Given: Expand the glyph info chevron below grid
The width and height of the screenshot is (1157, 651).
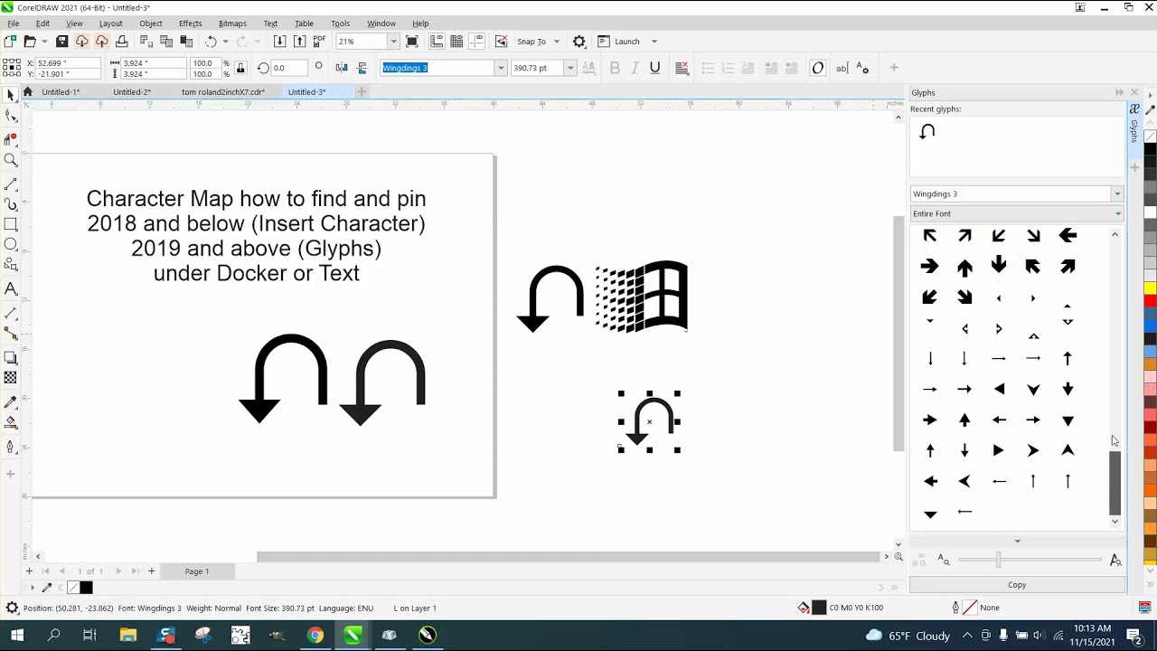Looking at the screenshot, I should tap(1017, 542).
